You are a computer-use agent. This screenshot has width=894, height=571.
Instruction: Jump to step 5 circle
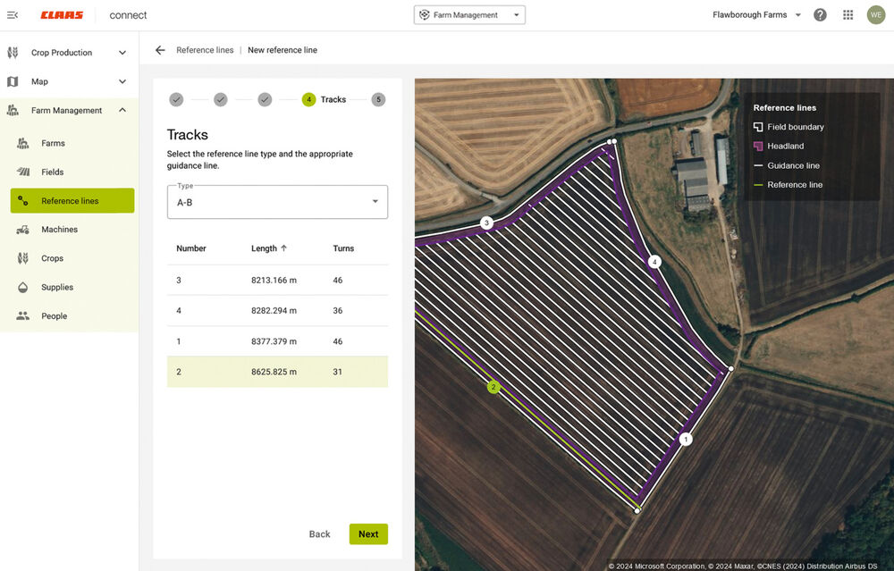pyautogui.click(x=378, y=100)
